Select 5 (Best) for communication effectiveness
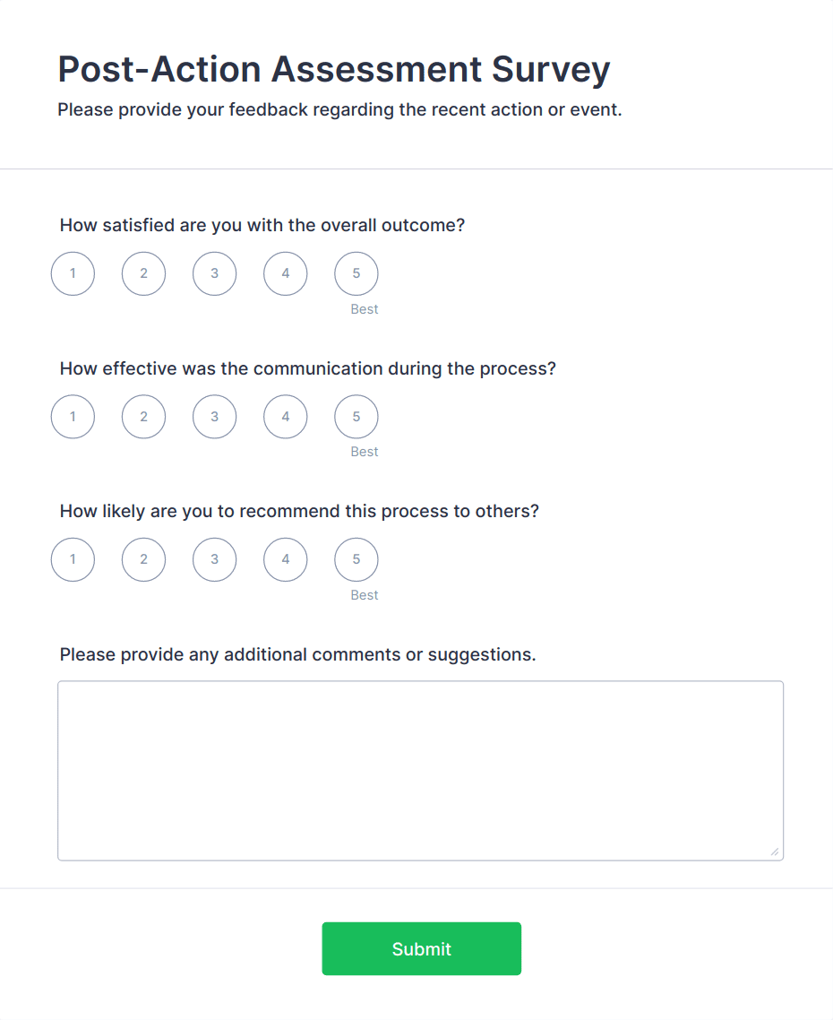 click(x=356, y=417)
